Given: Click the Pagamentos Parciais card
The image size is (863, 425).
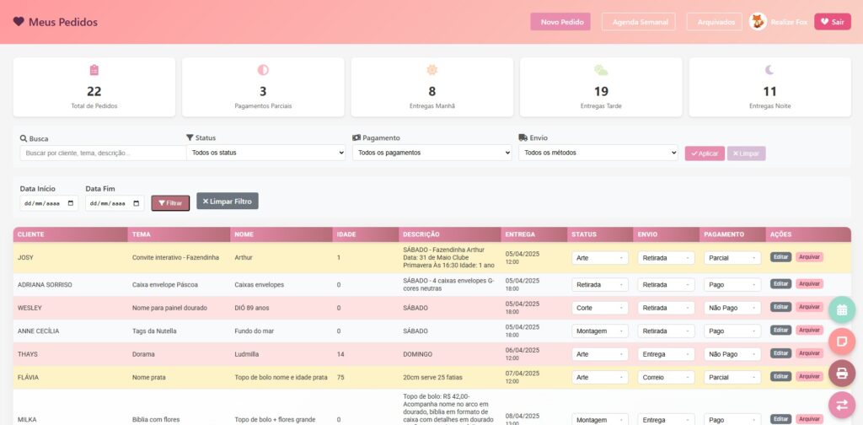Looking at the screenshot, I should tap(263, 87).
